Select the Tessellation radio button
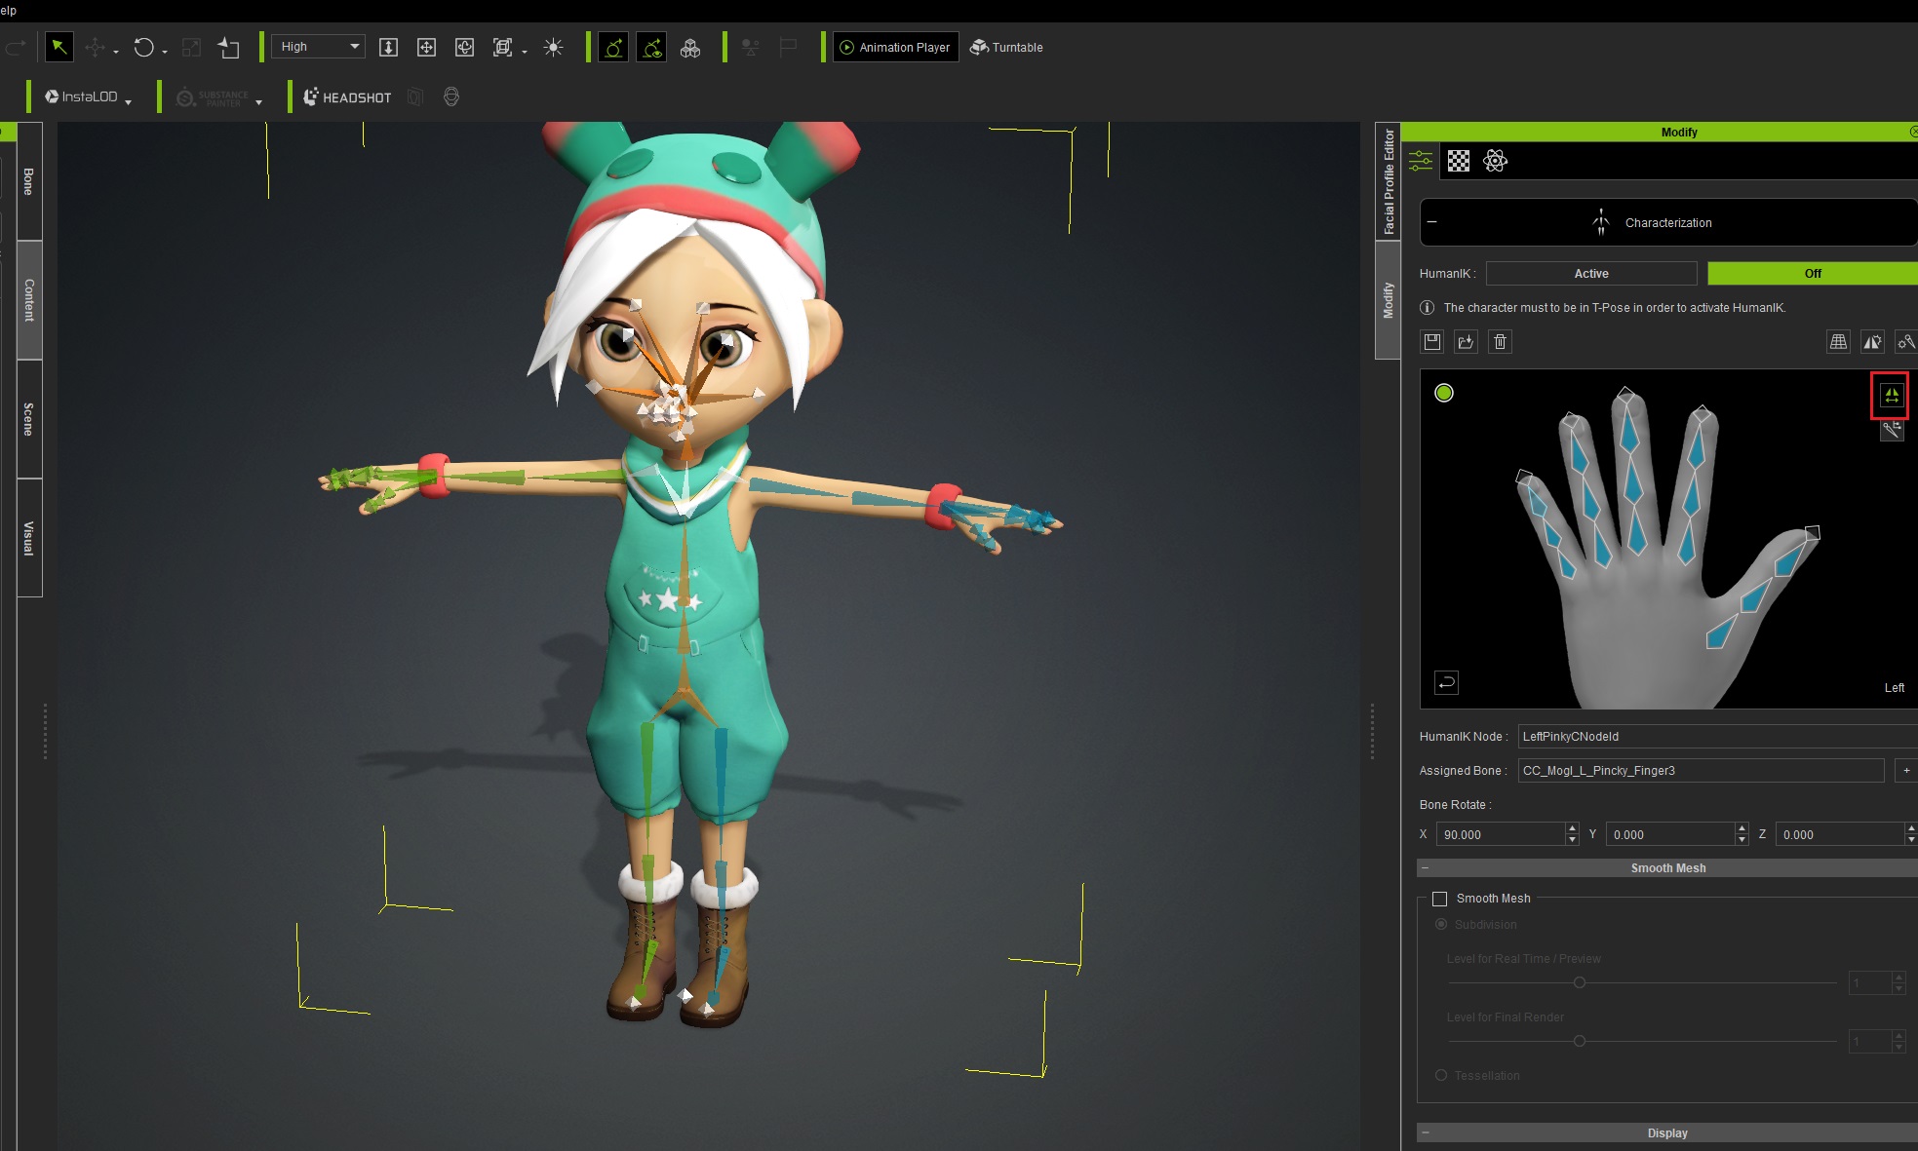This screenshot has width=1918, height=1151. (x=1440, y=1075)
